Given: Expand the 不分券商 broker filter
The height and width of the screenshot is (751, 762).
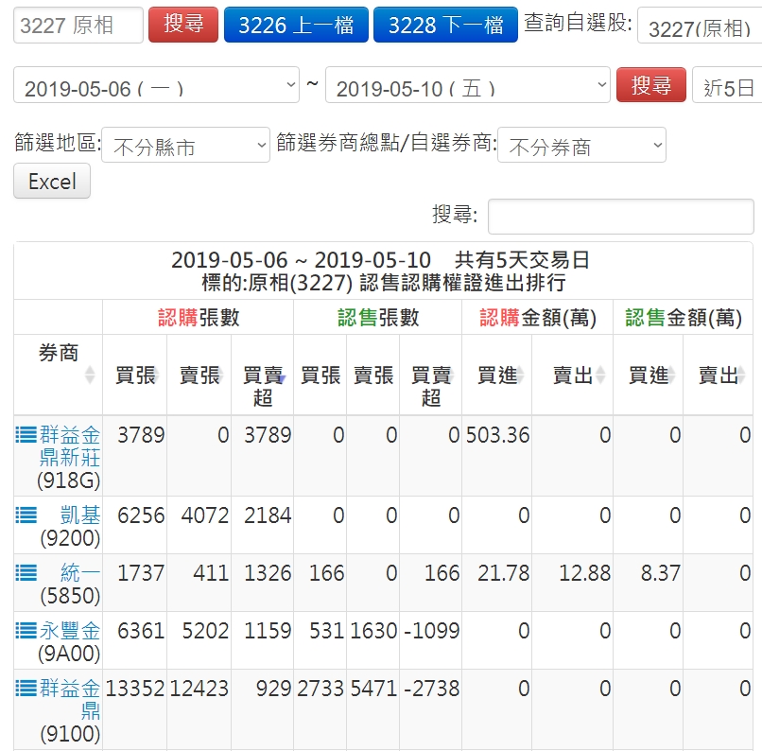Looking at the screenshot, I should tap(581, 146).
